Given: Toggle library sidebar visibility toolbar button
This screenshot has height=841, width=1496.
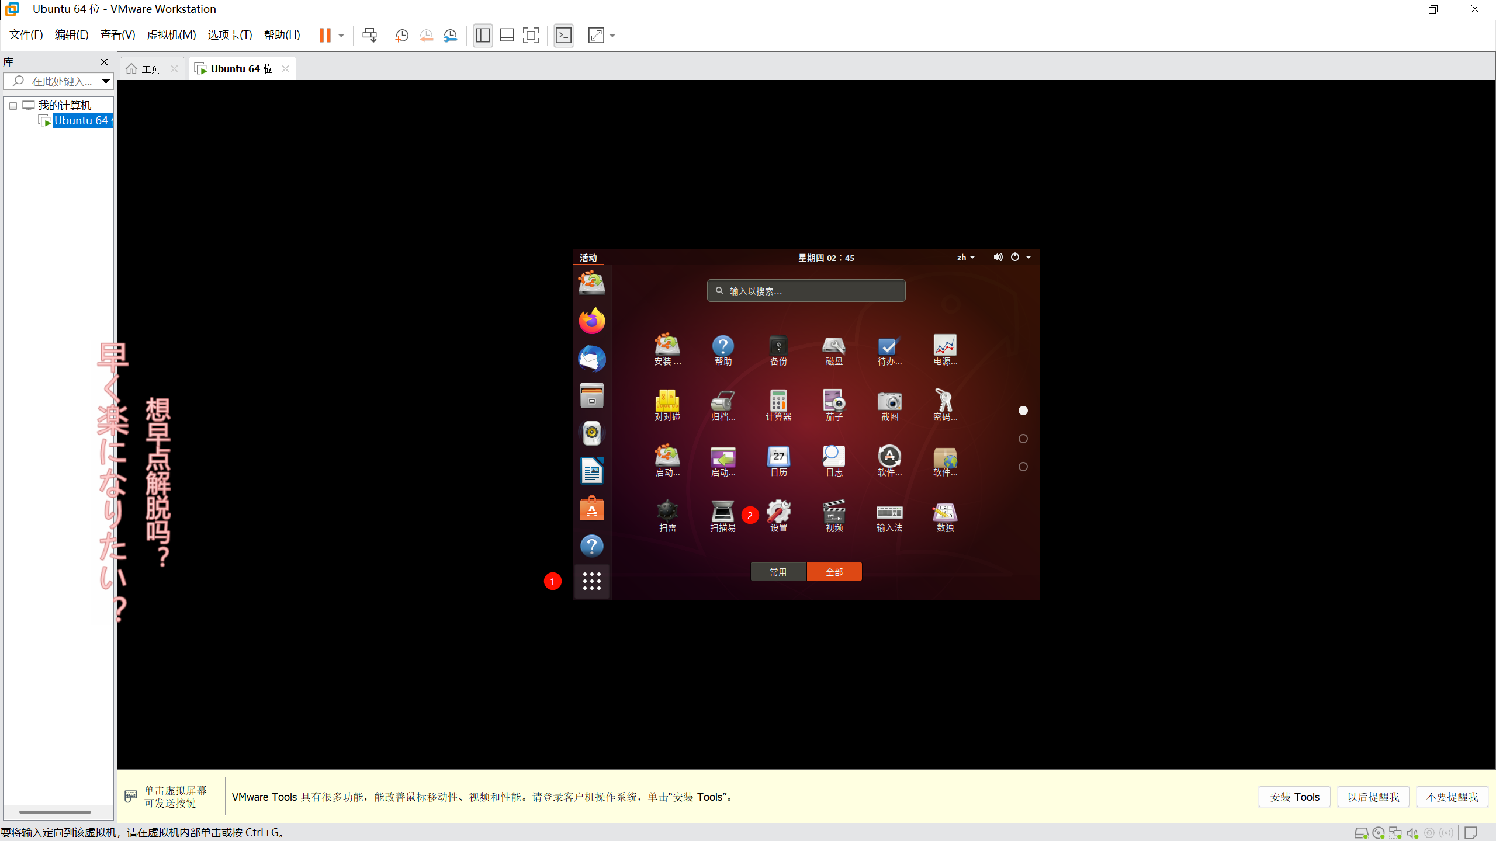Looking at the screenshot, I should pyautogui.click(x=483, y=36).
